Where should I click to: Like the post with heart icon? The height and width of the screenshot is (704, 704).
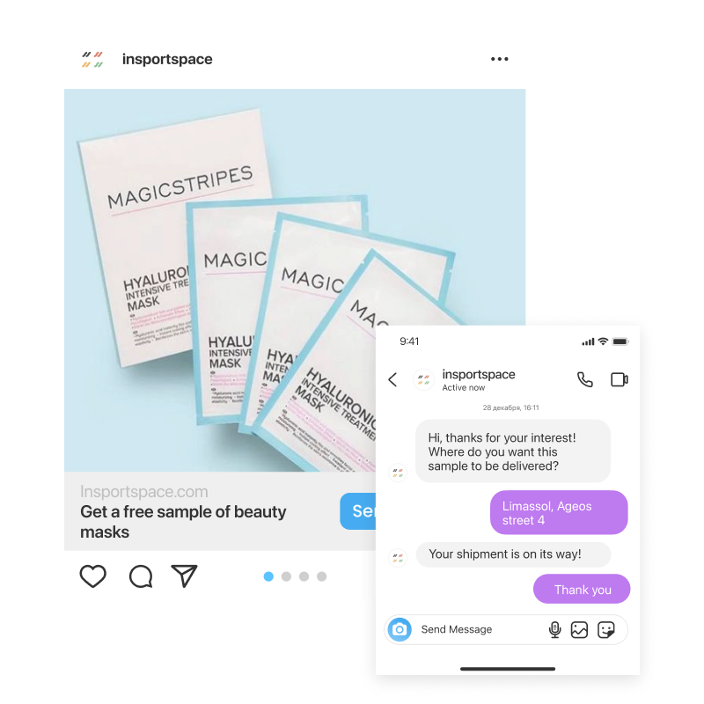click(x=93, y=576)
